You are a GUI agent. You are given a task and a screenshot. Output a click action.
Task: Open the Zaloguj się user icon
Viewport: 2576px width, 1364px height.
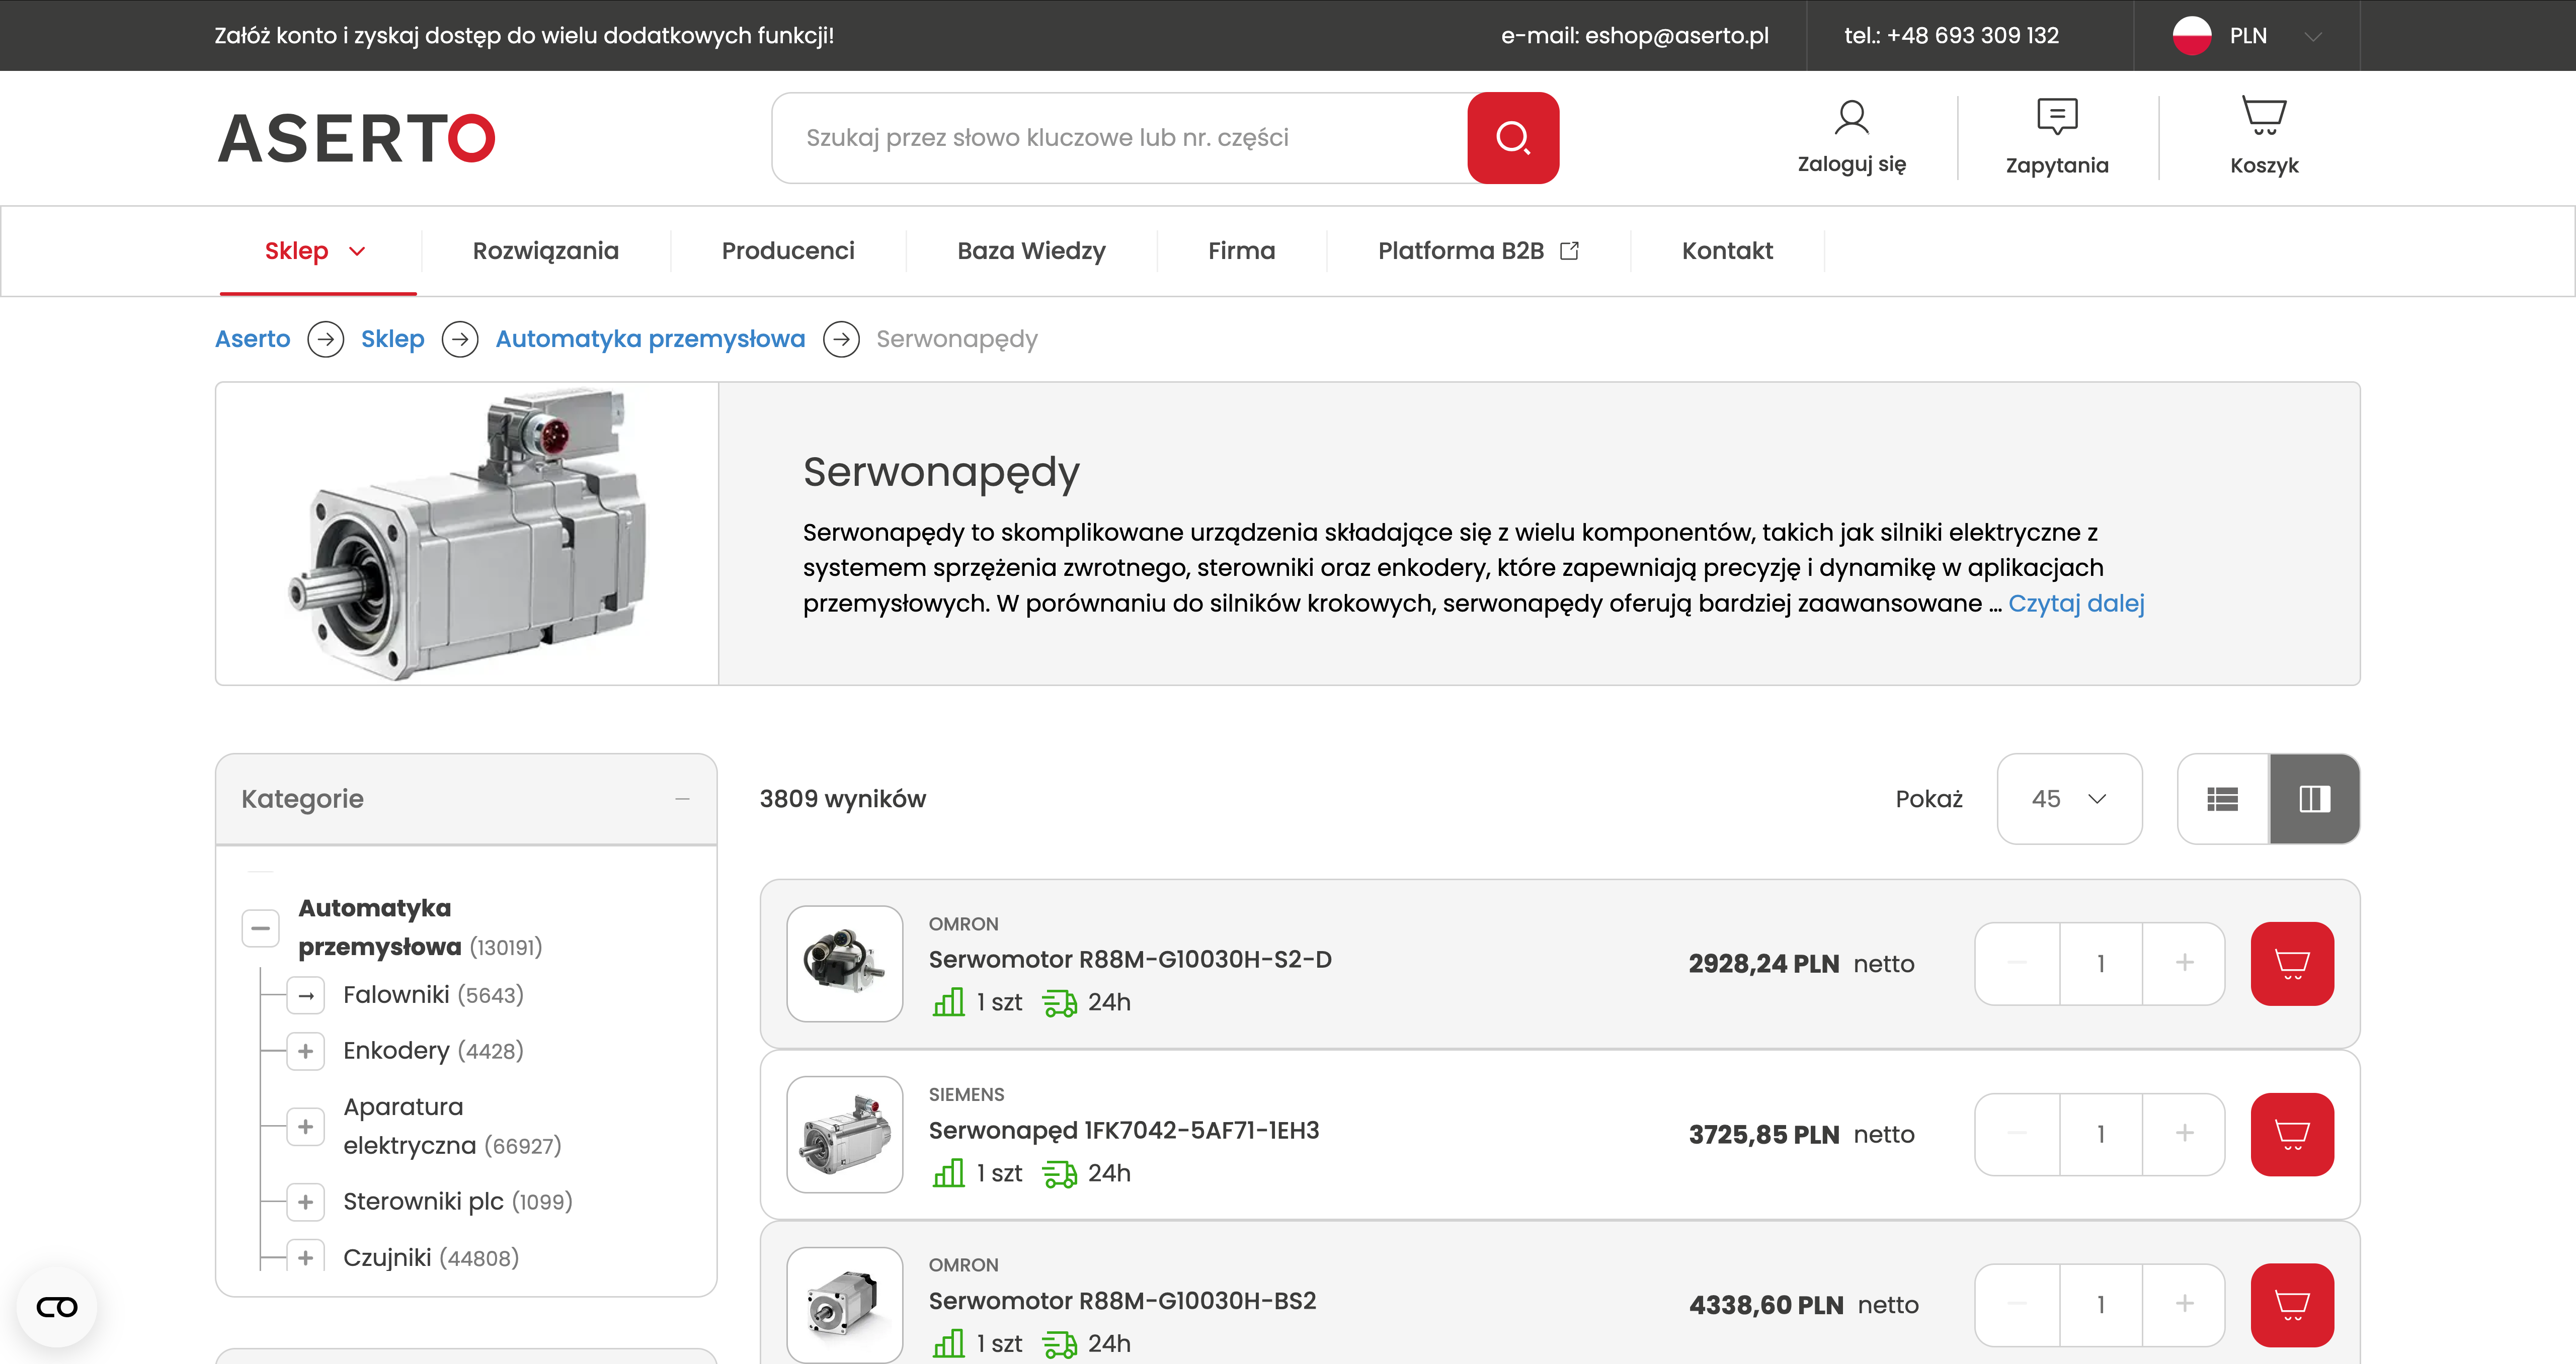[1851, 117]
